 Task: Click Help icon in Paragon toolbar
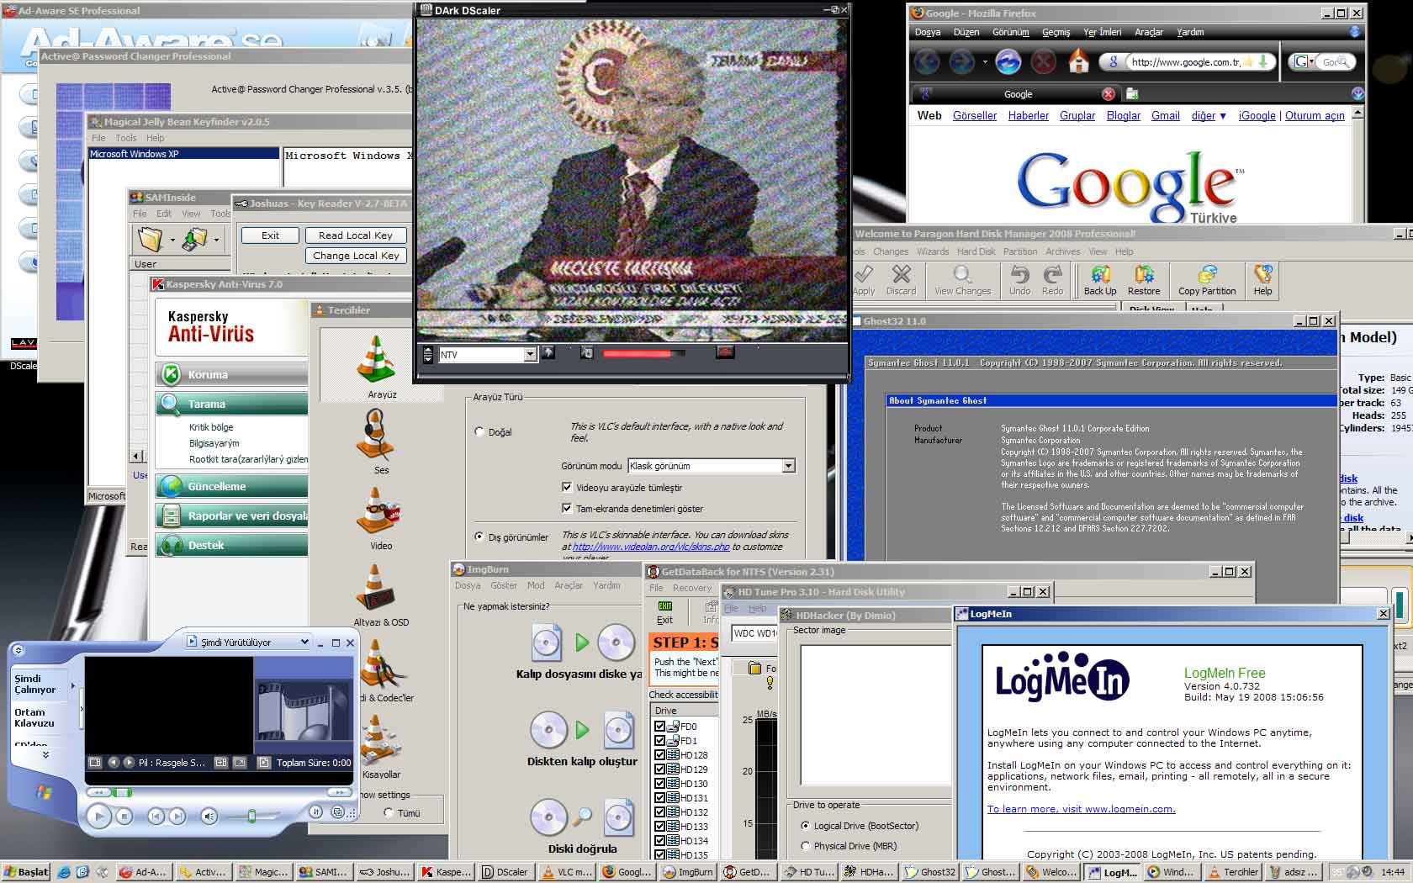(1262, 281)
